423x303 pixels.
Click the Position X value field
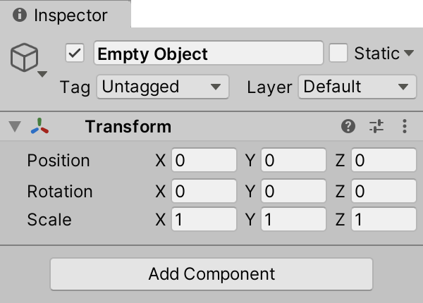click(203, 161)
